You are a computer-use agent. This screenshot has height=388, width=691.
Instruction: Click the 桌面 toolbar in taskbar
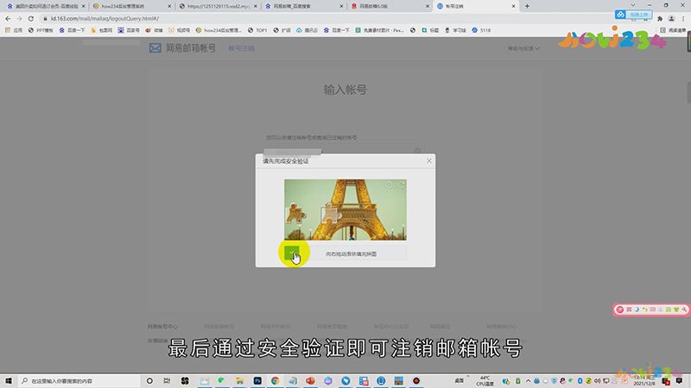point(460,381)
